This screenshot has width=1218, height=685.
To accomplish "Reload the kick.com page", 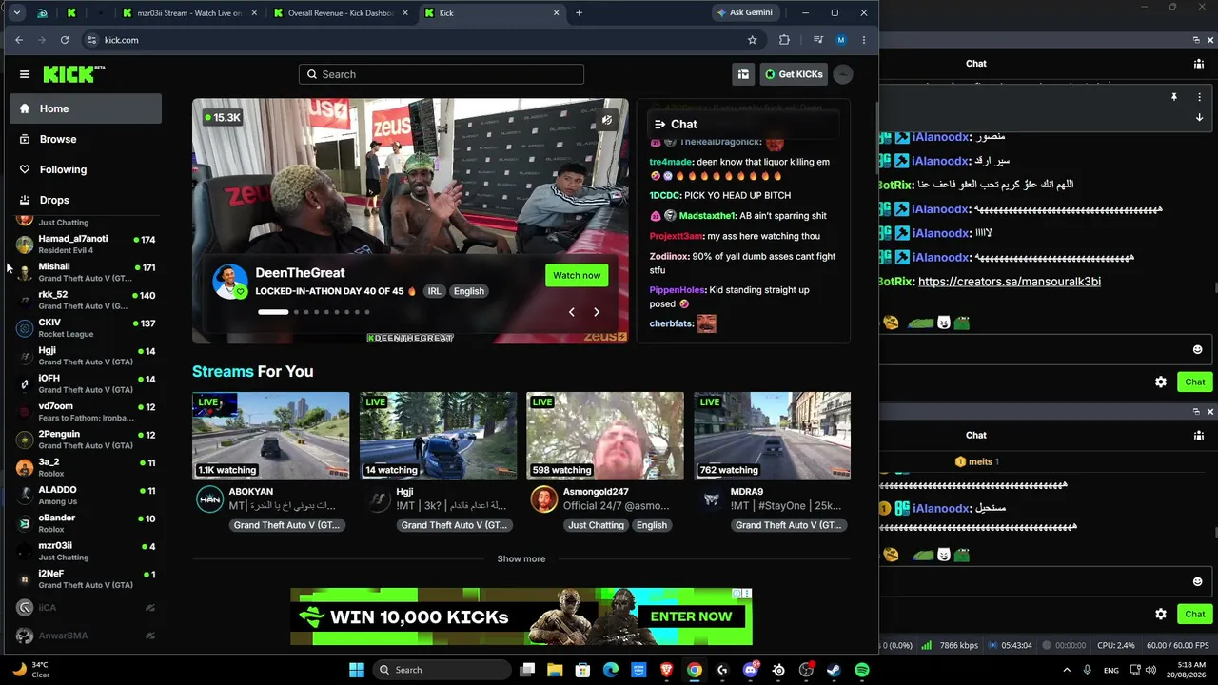I will pyautogui.click(x=65, y=40).
